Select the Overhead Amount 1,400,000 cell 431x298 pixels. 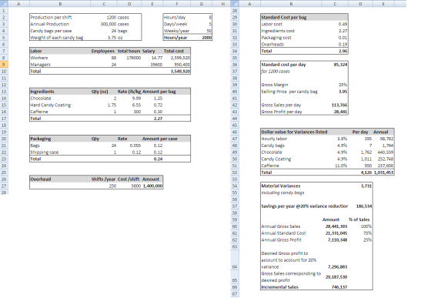[152, 186]
